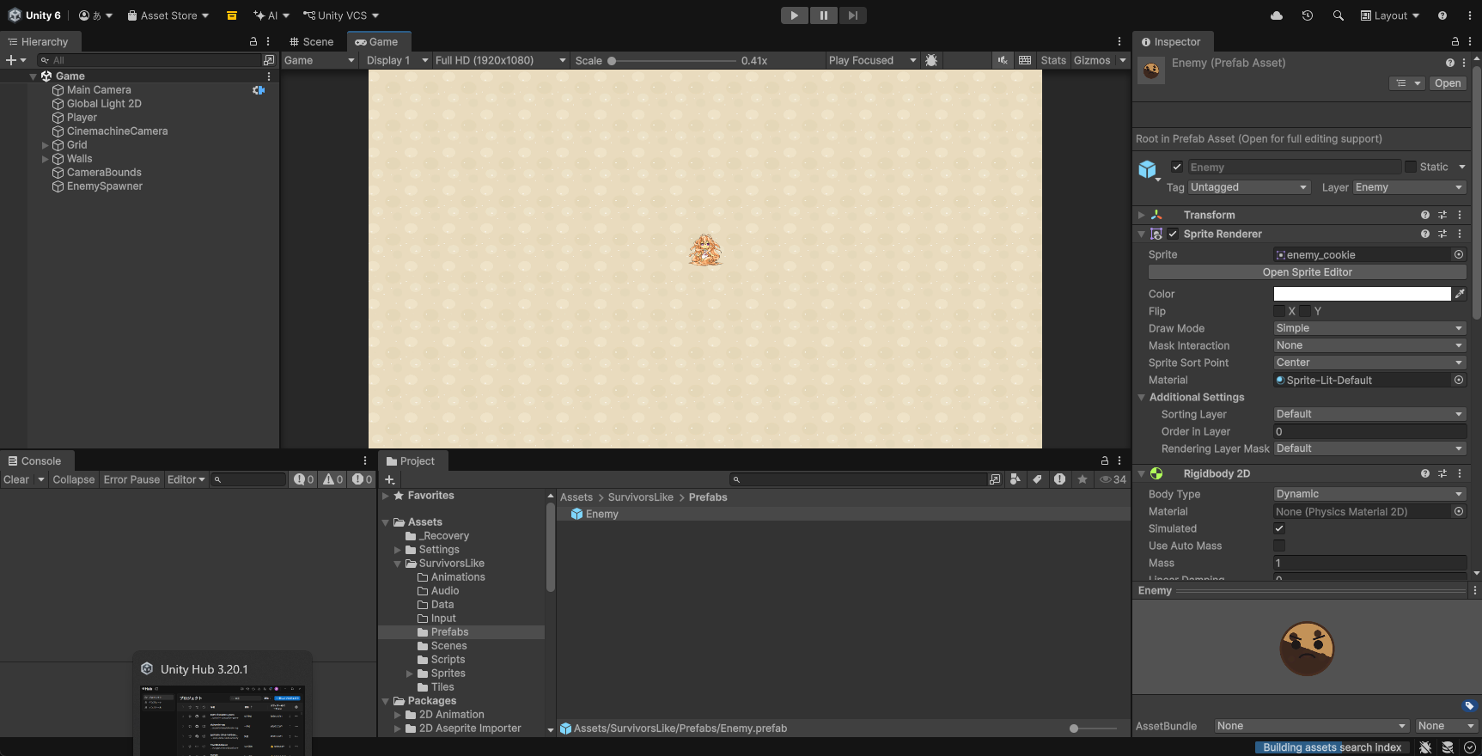Toggle Flip Y checkbox

coord(1305,311)
